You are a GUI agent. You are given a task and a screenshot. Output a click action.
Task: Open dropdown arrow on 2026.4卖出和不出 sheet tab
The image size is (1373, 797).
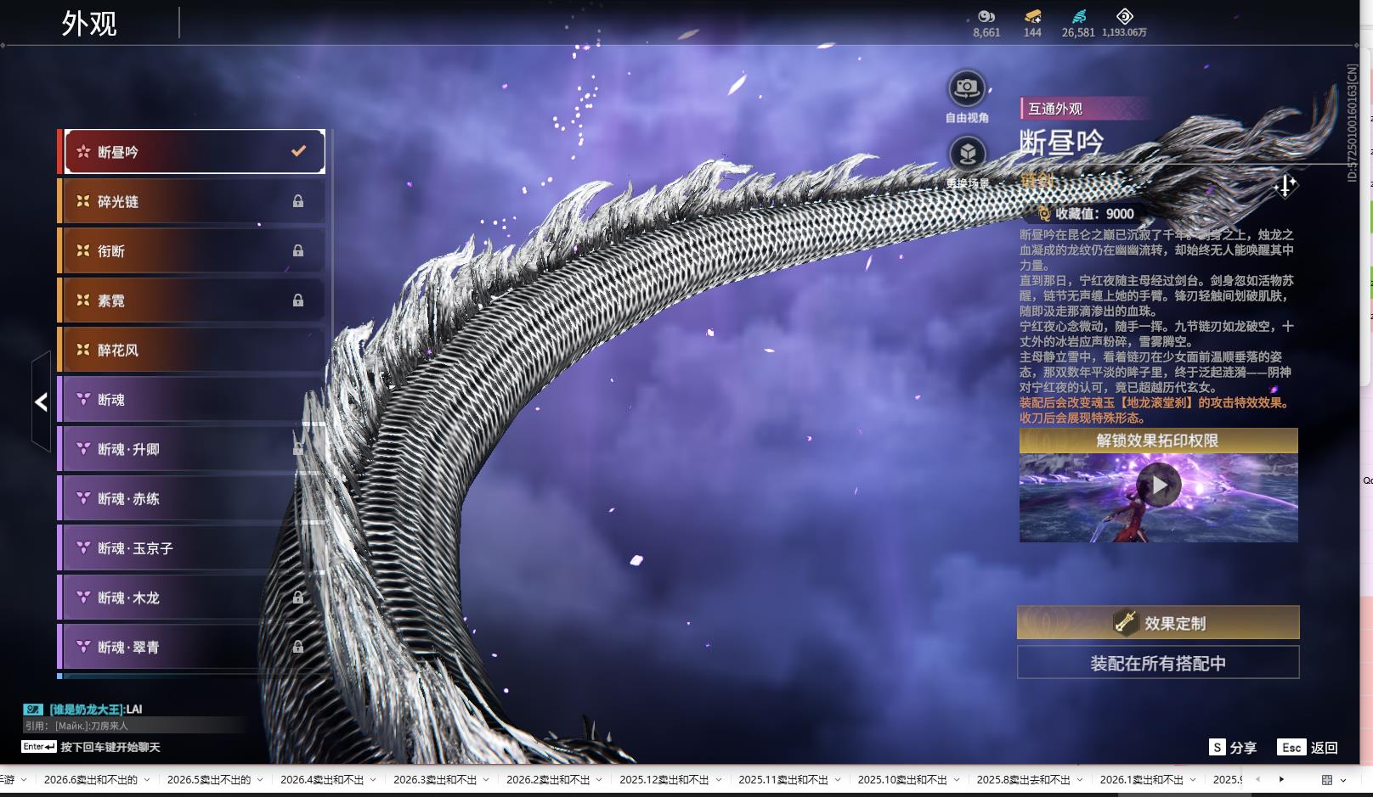coord(374,779)
